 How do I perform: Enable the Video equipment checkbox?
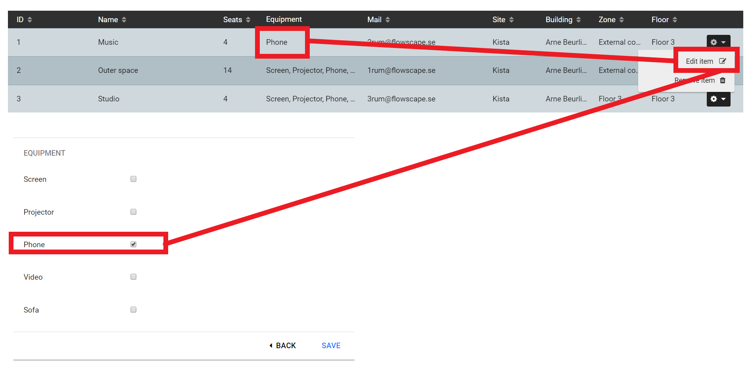tap(133, 277)
